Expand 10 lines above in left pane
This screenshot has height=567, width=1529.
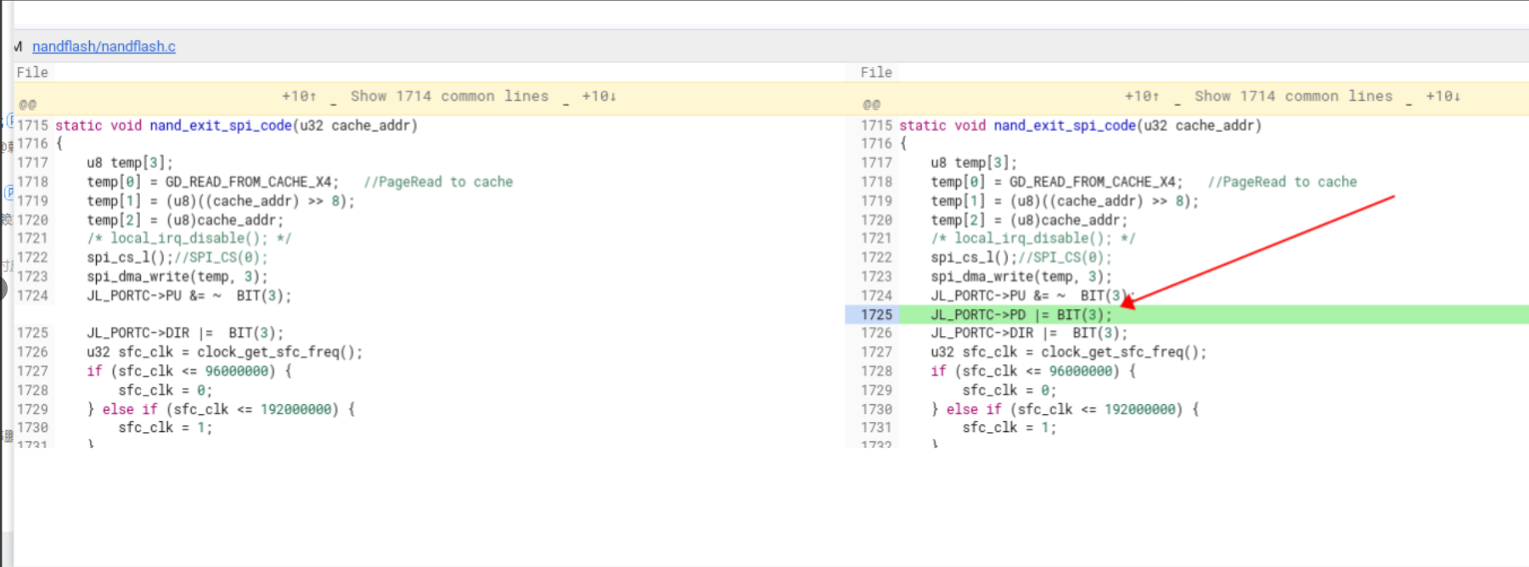(x=299, y=97)
